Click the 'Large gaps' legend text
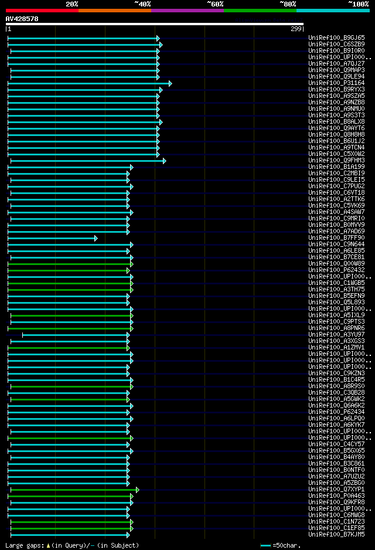Image resolution: width=375 pixels, height=550 pixels. tap(72, 545)
